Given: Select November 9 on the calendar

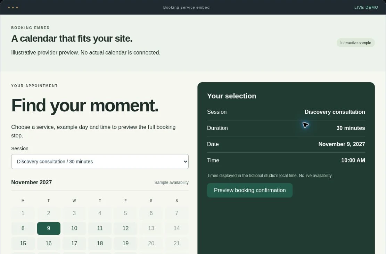Looking at the screenshot, I should [49, 228].
